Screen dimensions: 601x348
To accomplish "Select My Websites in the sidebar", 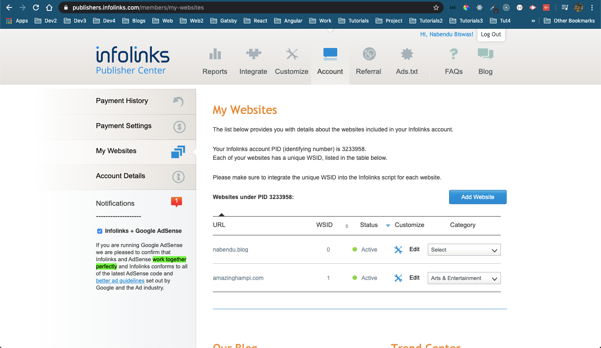I will click(146, 151).
